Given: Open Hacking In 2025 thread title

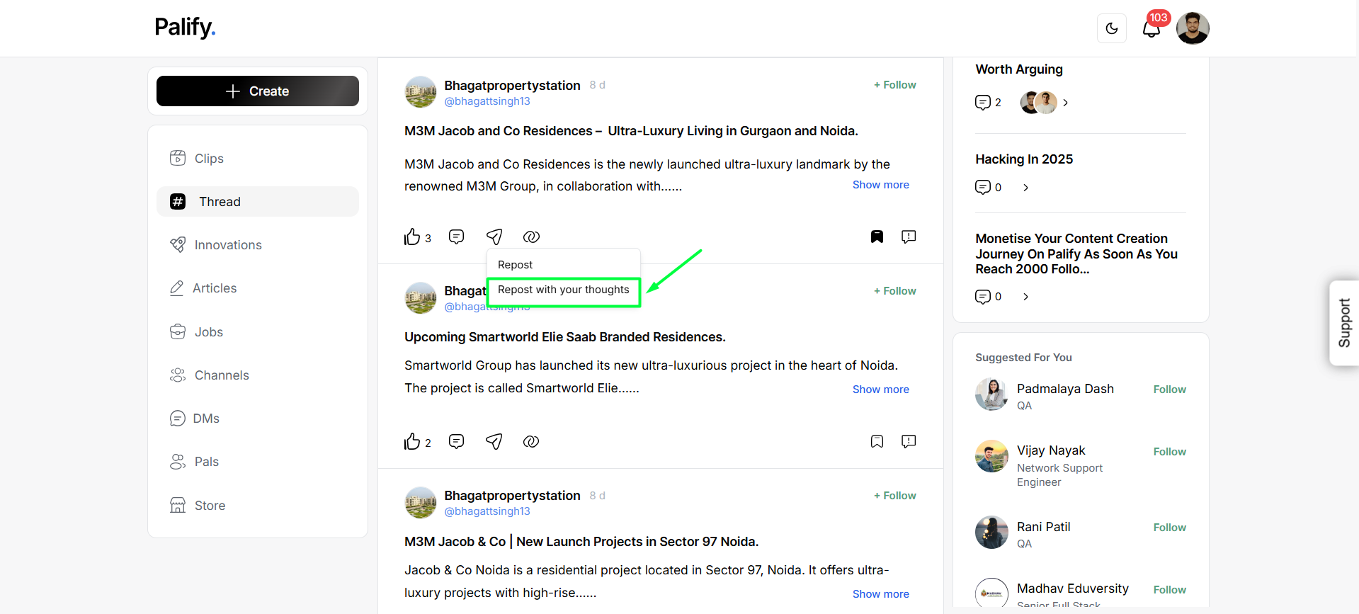Looking at the screenshot, I should [x=1024, y=159].
